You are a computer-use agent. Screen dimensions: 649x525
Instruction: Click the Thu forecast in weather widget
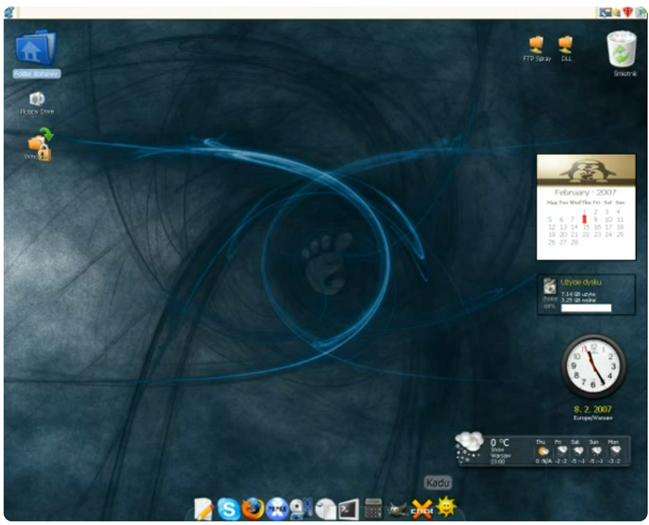542,452
